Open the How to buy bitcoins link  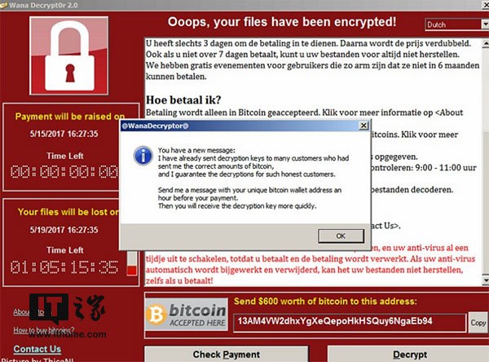pyautogui.click(x=44, y=330)
